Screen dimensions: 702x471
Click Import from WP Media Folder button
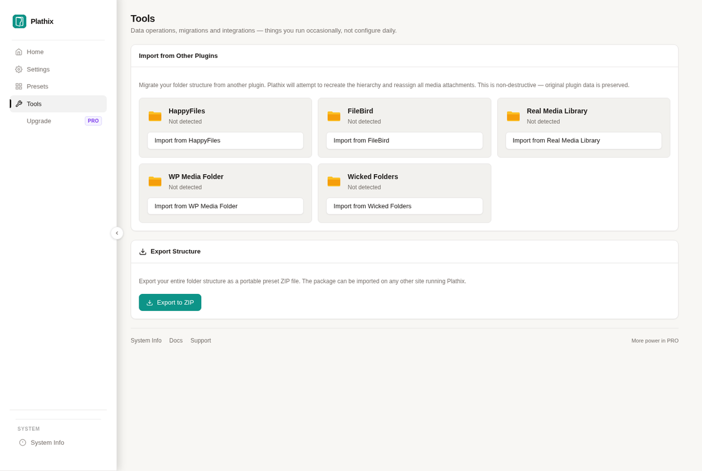tap(225, 206)
